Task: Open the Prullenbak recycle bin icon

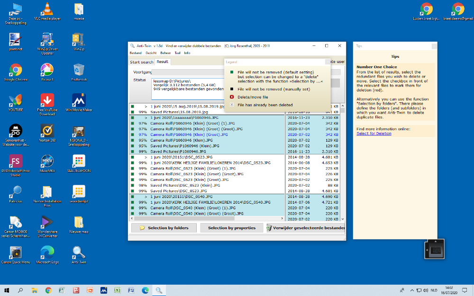Action: coord(79,70)
